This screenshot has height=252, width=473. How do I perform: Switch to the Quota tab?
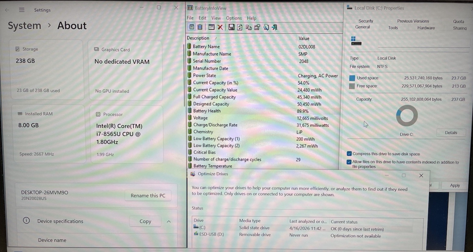coord(458,21)
